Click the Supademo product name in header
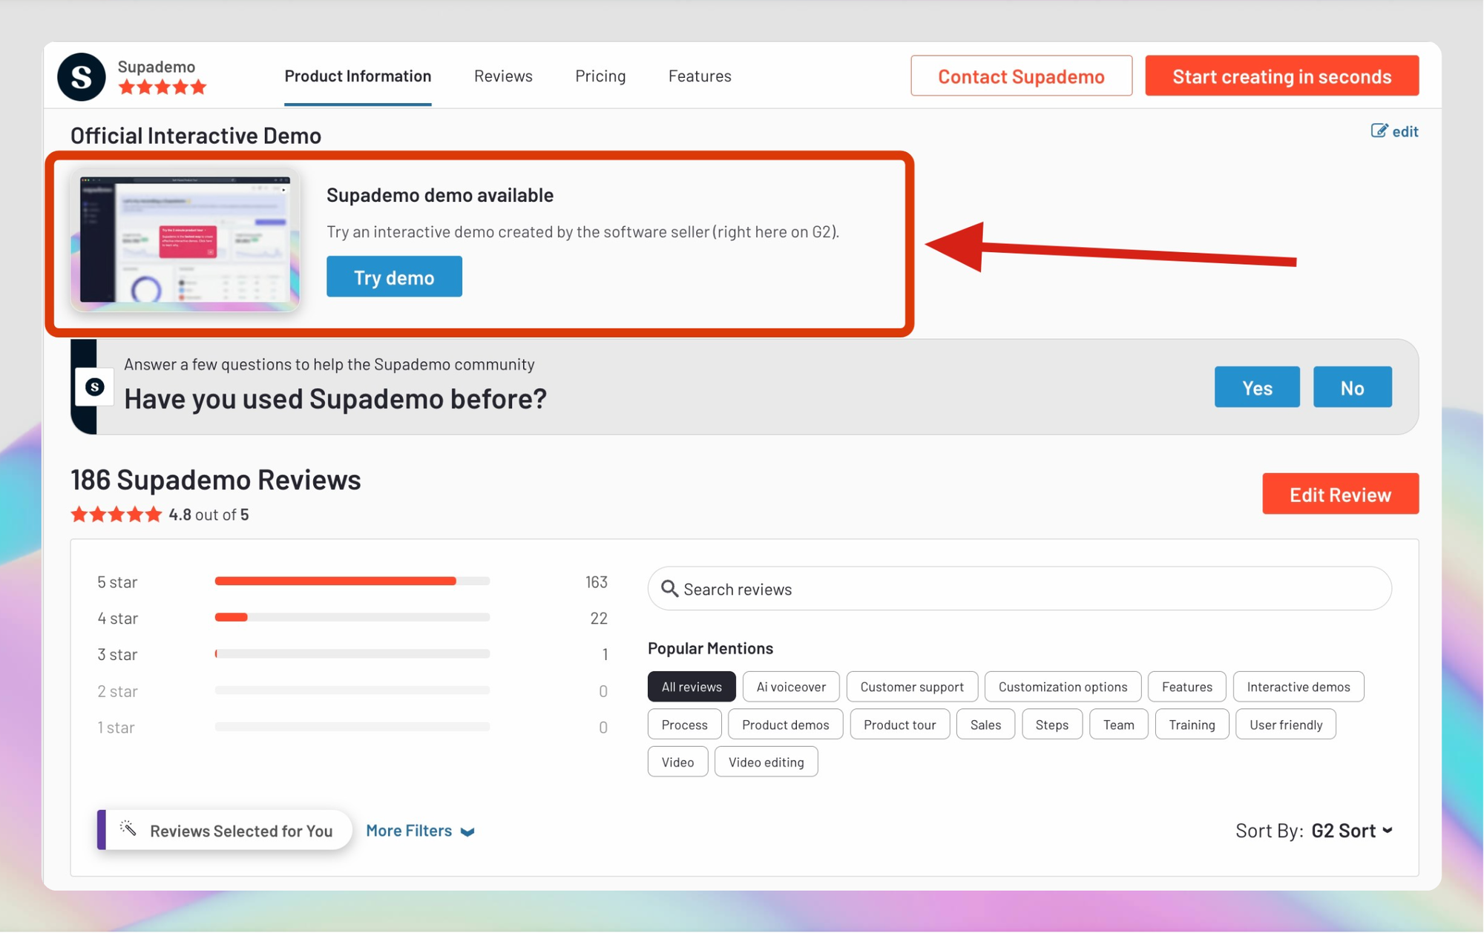This screenshot has height=933, width=1484. (157, 67)
